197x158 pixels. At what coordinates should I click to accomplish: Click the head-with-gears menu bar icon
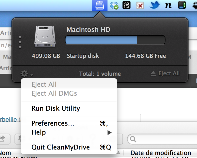(x=126, y=5)
